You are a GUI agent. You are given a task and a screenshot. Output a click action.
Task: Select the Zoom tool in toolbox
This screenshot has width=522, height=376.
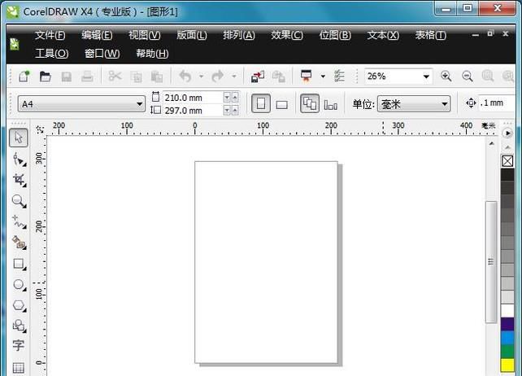[18, 201]
